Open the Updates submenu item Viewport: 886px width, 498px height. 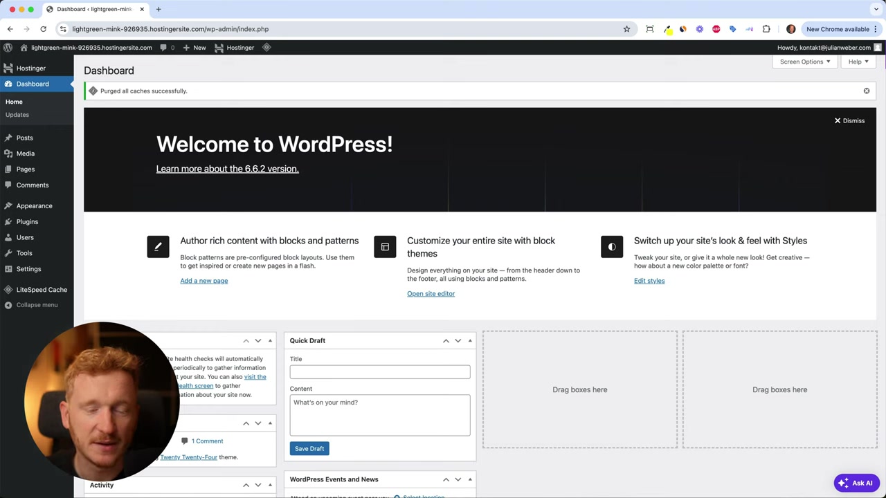point(17,115)
